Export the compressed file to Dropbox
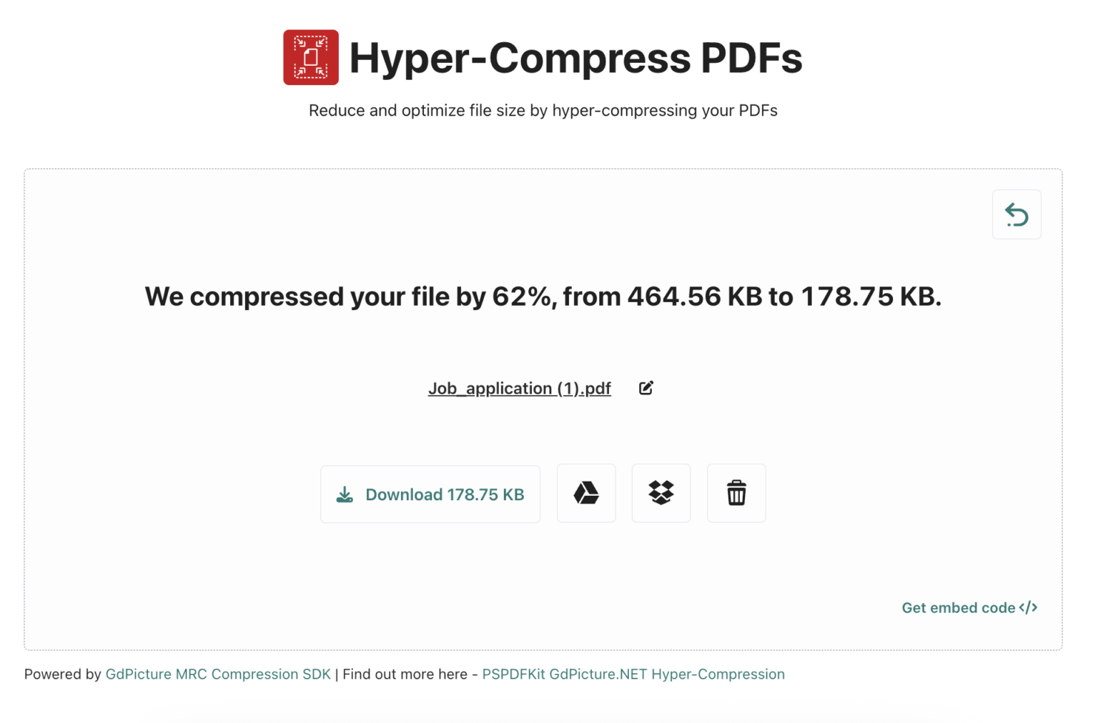The width and height of the screenshot is (1098, 723). (x=661, y=493)
